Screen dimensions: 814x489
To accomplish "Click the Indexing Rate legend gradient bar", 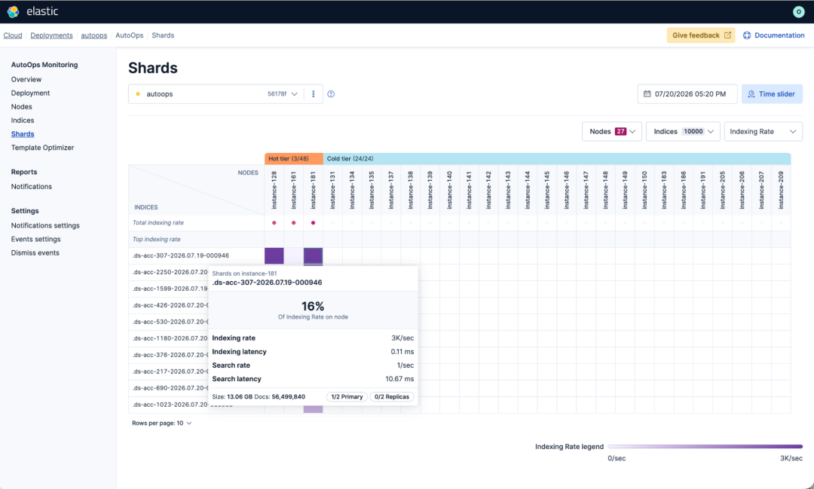I will [x=705, y=447].
